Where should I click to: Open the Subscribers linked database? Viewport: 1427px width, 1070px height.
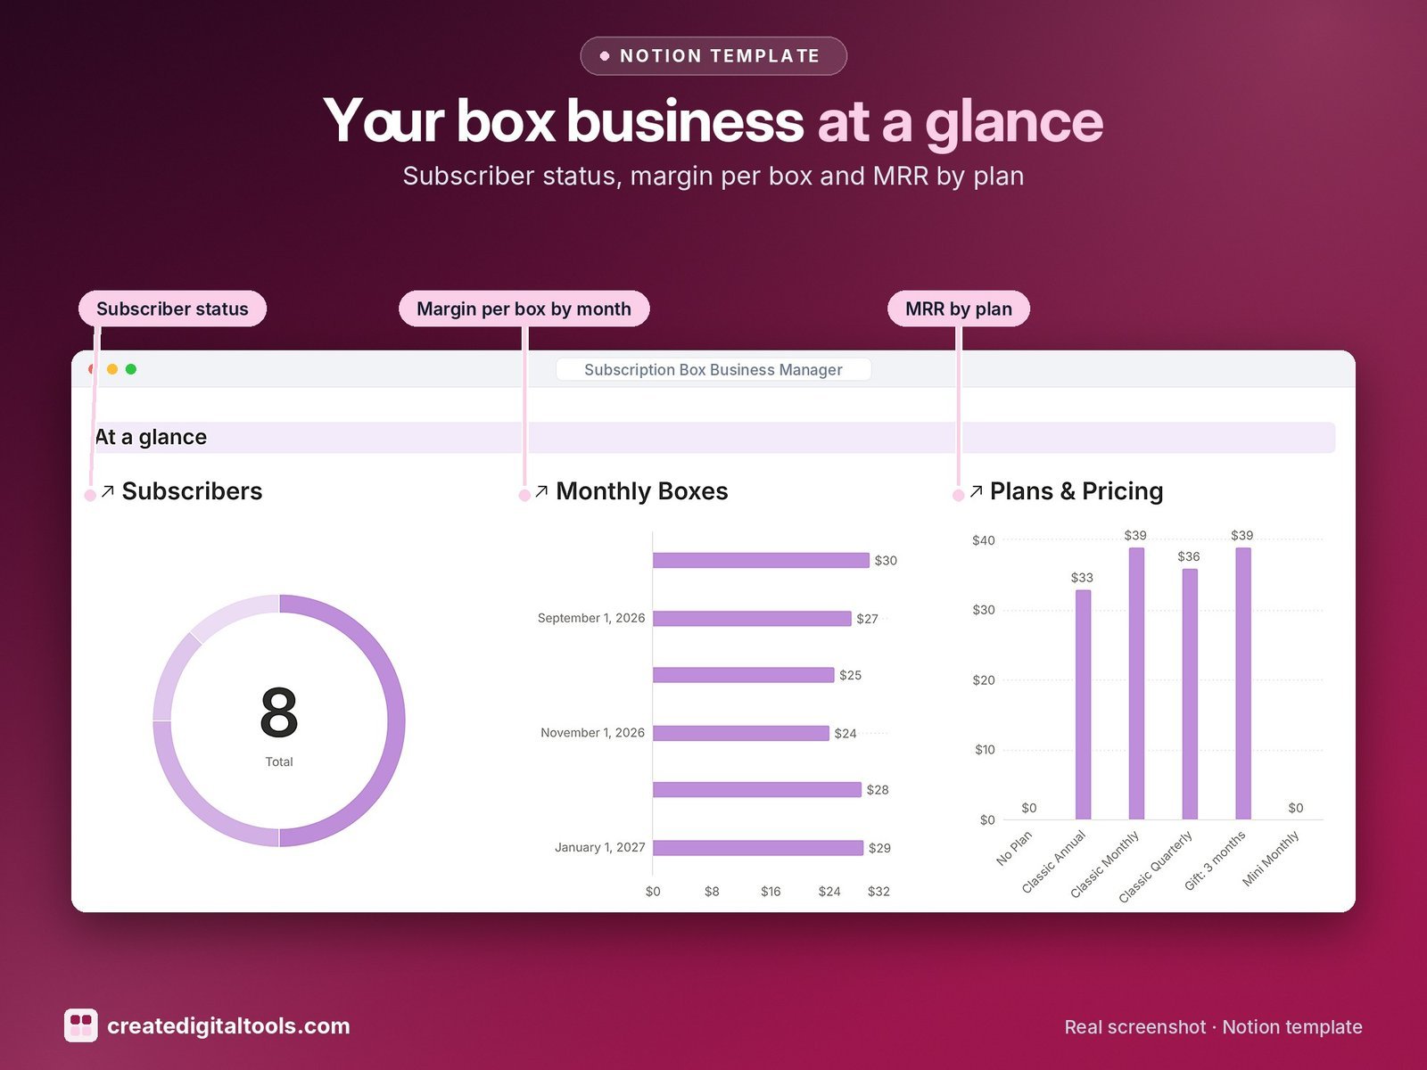192,491
